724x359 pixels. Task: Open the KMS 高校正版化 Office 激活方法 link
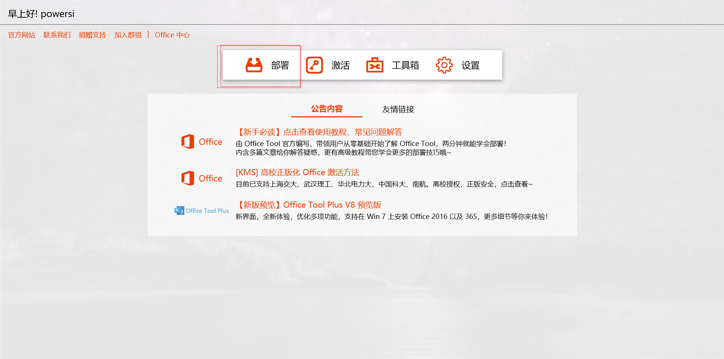point(297,172)
